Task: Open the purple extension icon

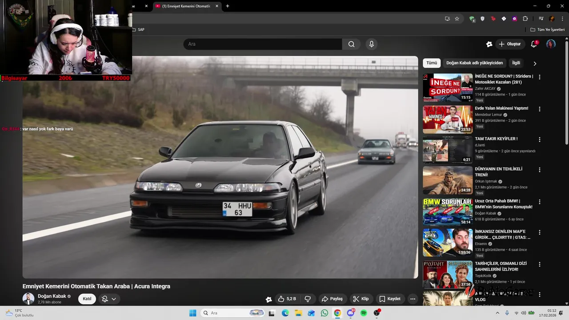Action: click(x=515, y=19)
